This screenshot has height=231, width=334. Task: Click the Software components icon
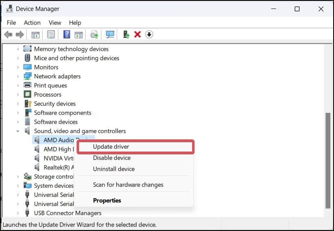click(x=28, y=112)
